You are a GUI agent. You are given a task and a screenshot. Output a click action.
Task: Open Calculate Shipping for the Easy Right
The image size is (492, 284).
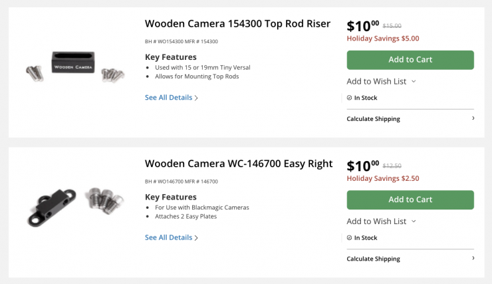coord(374,259)
